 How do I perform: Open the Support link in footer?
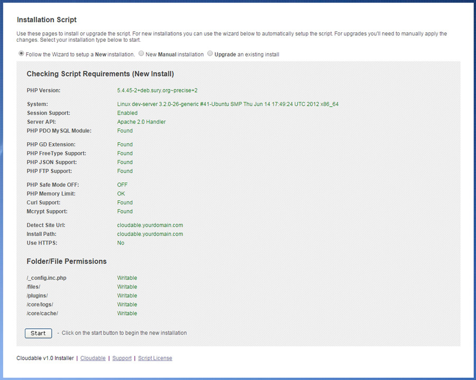[x=122, y=358]
